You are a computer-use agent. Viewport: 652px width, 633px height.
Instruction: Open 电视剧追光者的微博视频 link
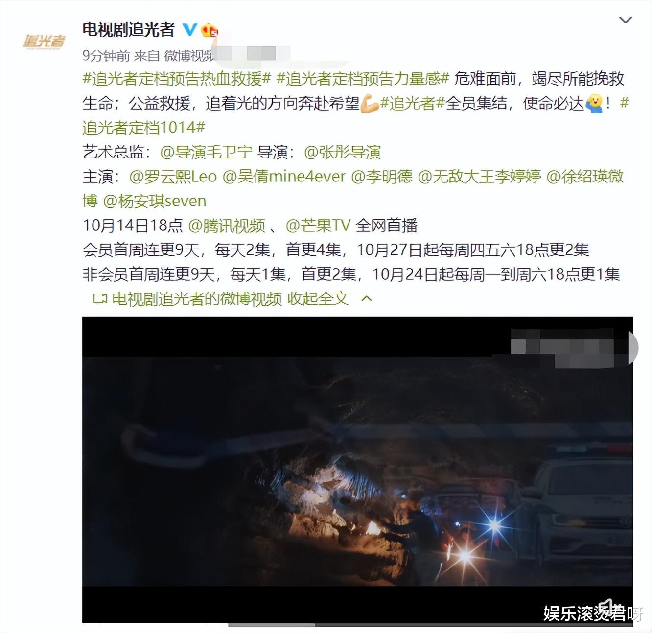(x=197, y=298)
